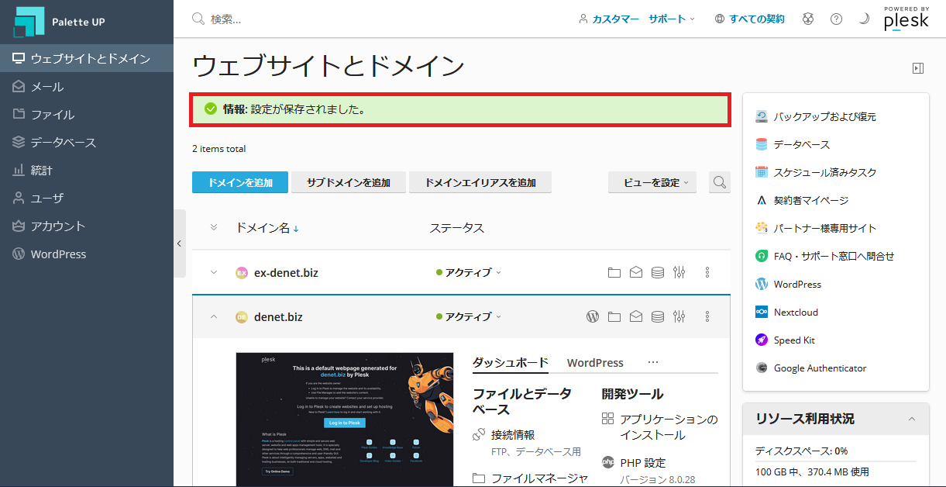Click the ドメインエイリアスを追加 button
946x487 pixels.
[x=480, y=182]
